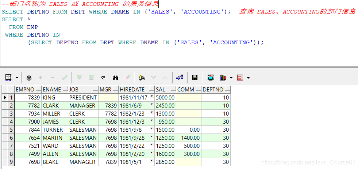Click the JOB column header
The height and width of the screenshot is (169, 358).
pyautogui.click(x=83, y=90)
